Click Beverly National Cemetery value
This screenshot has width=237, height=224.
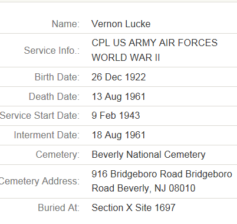[149, 154]
